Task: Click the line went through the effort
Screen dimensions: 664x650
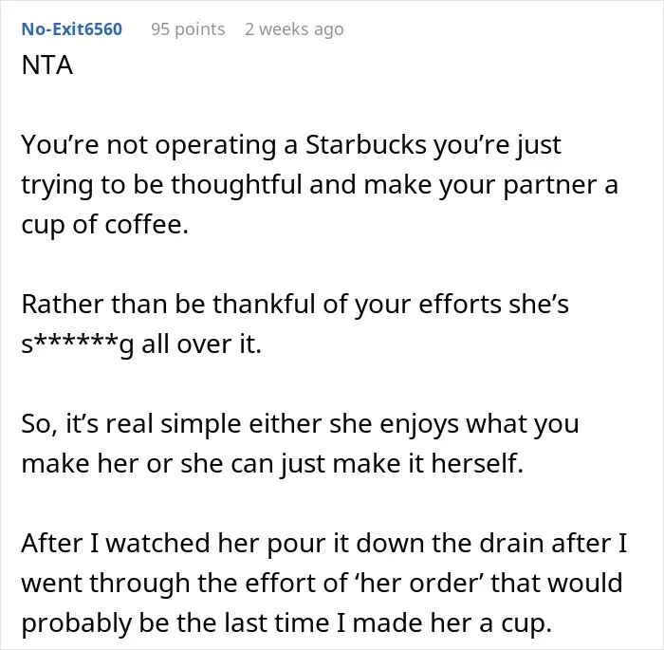Action: 322,584
